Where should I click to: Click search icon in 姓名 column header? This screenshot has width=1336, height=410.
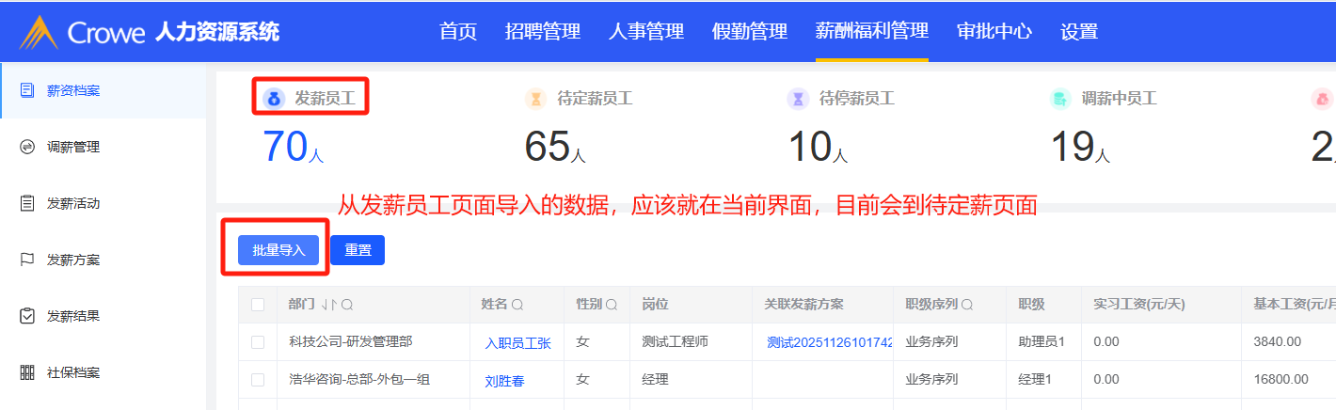pyautogui.click(x=517, y=305)
